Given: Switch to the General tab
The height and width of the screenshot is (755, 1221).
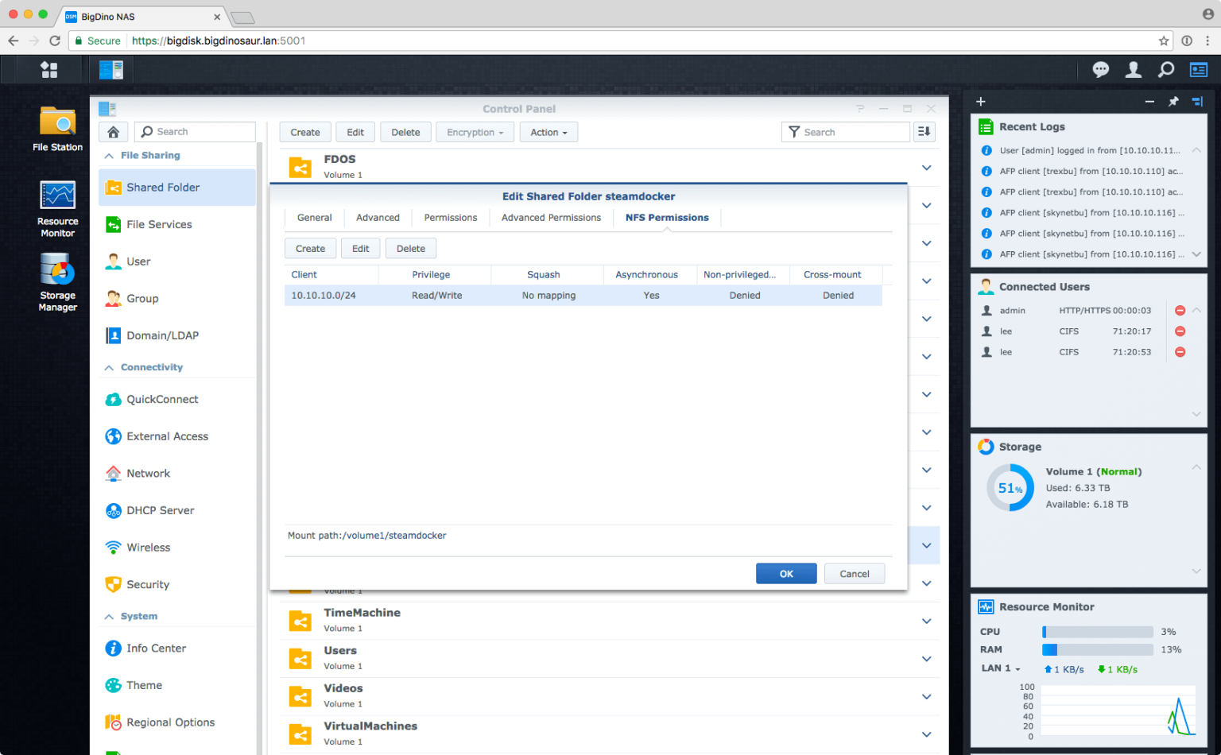Looking at the screenshot, I should coord(314,217).
